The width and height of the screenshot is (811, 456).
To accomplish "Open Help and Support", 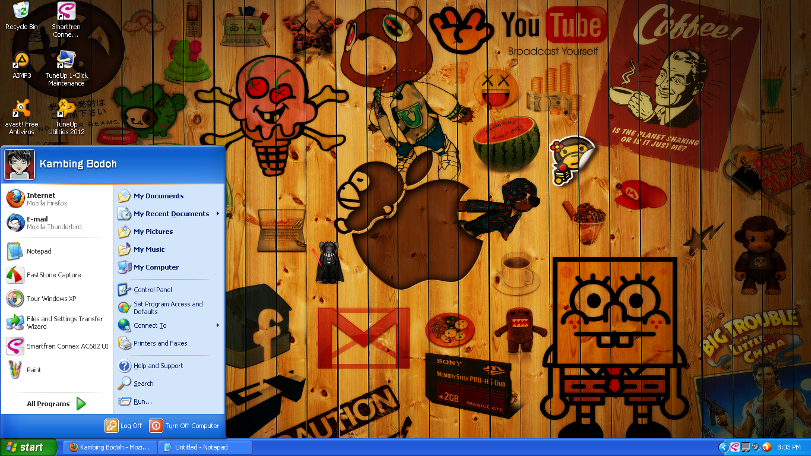I will (169, 366).
